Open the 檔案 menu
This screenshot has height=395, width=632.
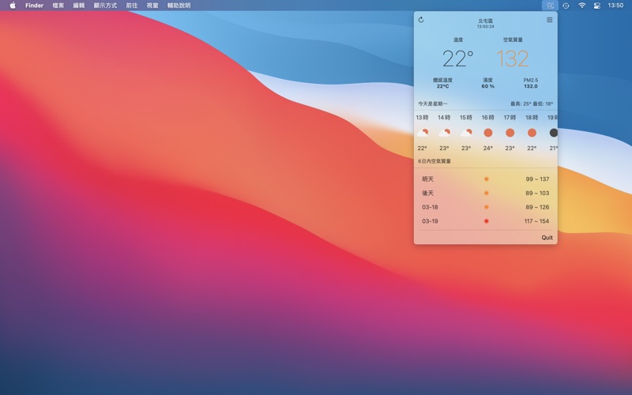click(58, 6)
